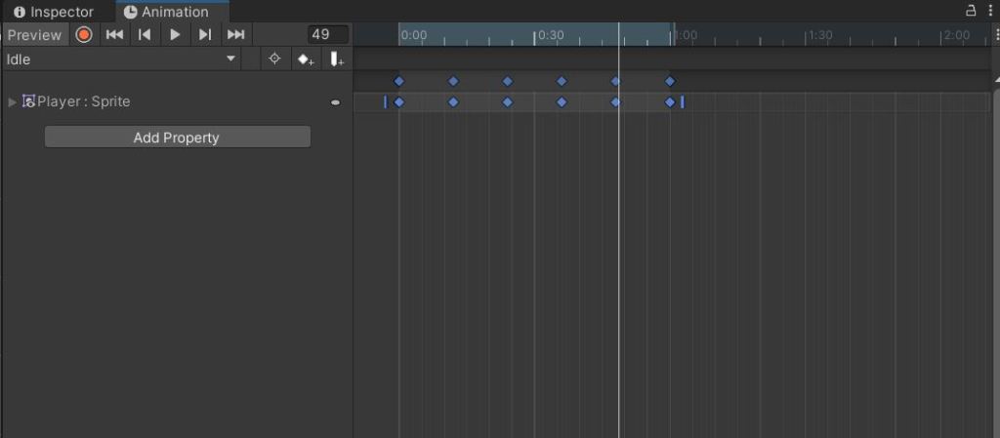Image resolution: width=1000 pixels, height=438 pixels.
Task: Click the Add Keyframe icon
Action: click(x=306, y=60)
